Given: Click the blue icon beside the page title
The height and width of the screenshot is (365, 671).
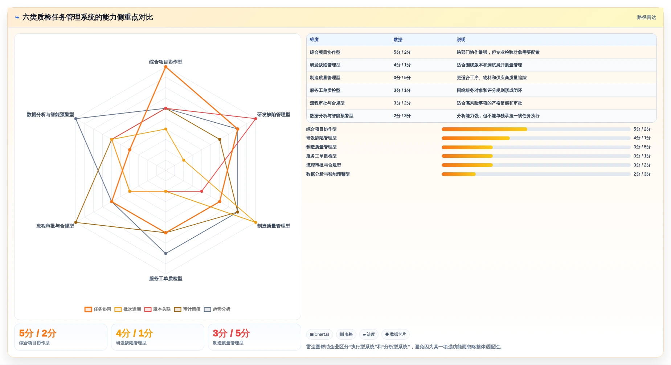Looking at the screenshot, I should [x=17, y=17].
